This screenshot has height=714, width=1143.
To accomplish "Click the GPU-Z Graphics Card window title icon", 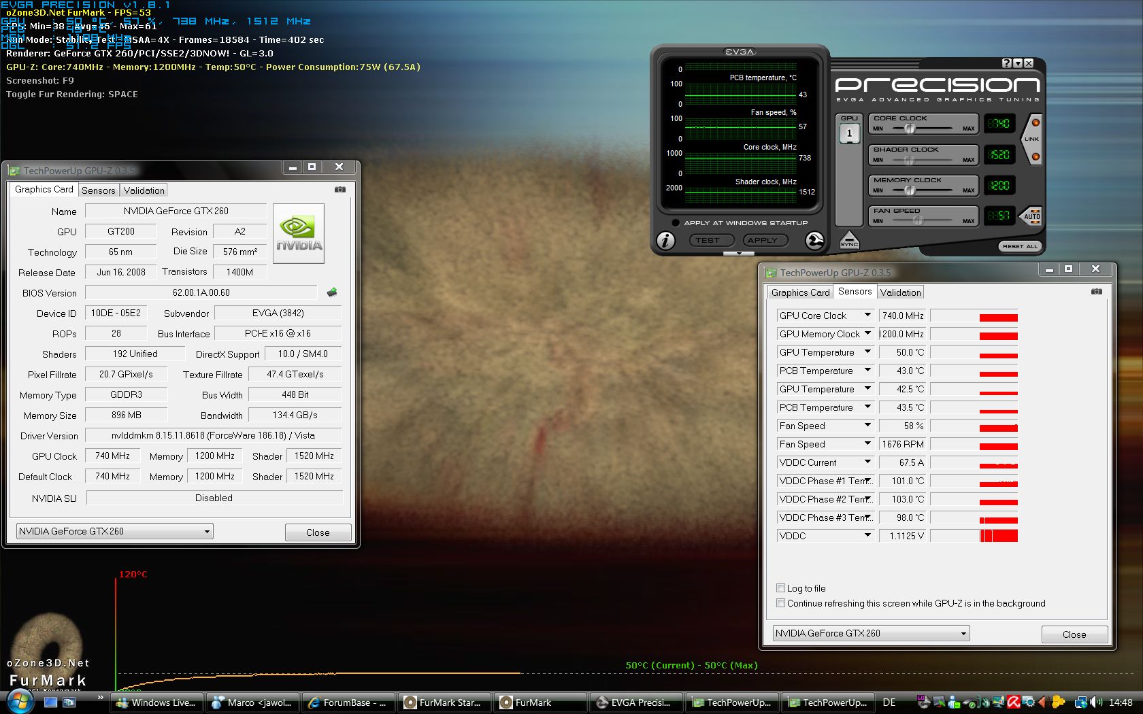I will coord(14,171).
